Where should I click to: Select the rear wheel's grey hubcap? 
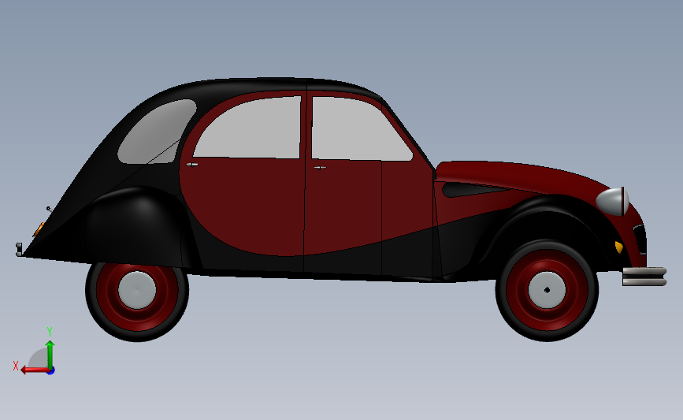(x=137, y=290)
